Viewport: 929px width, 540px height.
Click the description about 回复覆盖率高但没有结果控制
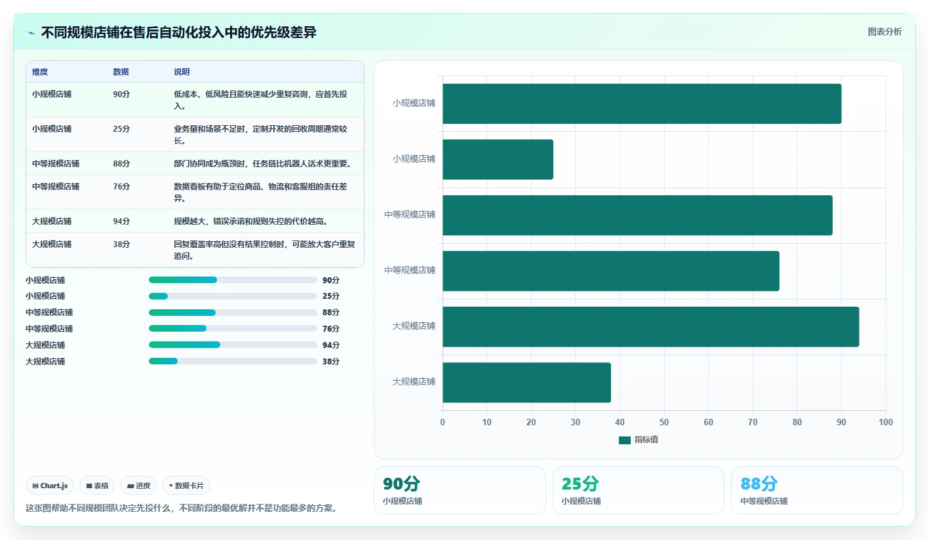click(x=262, y=250)
